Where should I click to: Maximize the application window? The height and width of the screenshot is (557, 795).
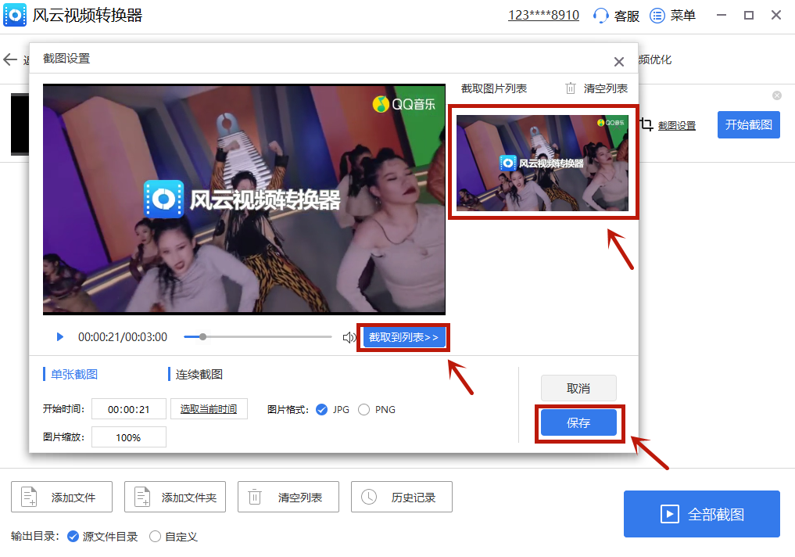coord(749,15)
